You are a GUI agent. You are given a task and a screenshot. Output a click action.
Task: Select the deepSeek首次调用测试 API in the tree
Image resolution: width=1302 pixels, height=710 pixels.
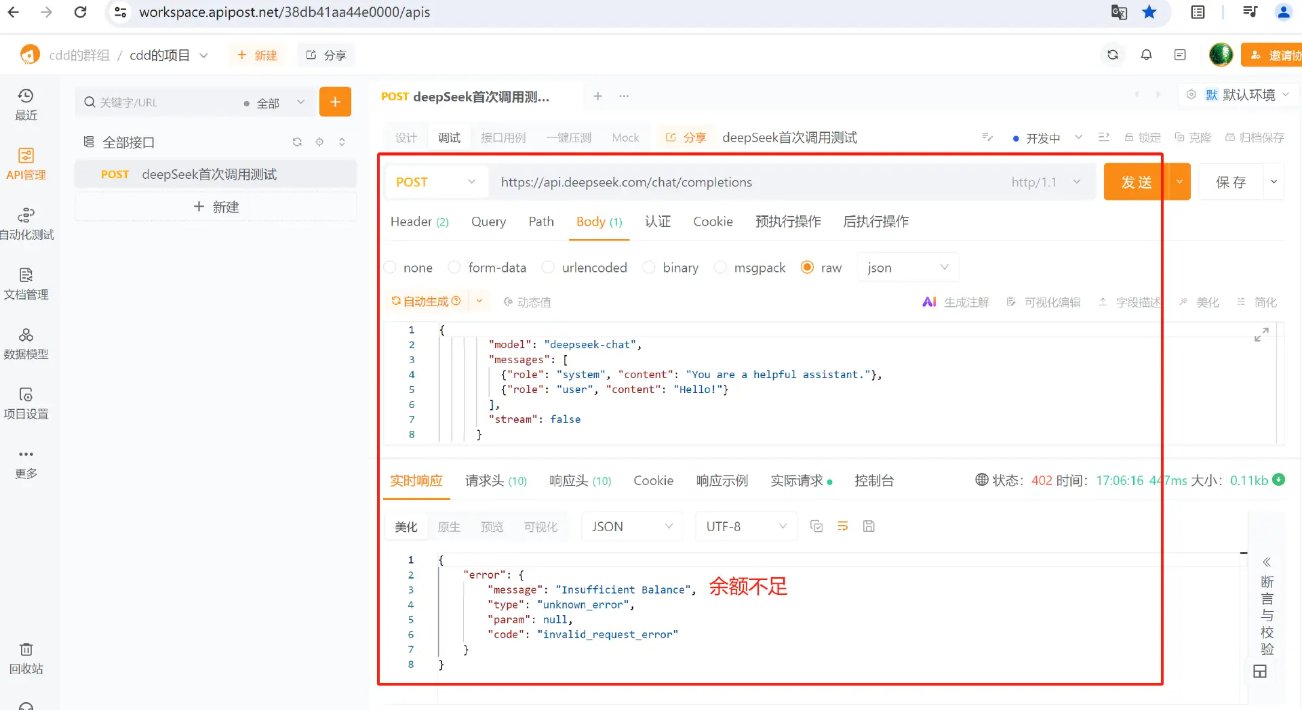tap(216, 174)
